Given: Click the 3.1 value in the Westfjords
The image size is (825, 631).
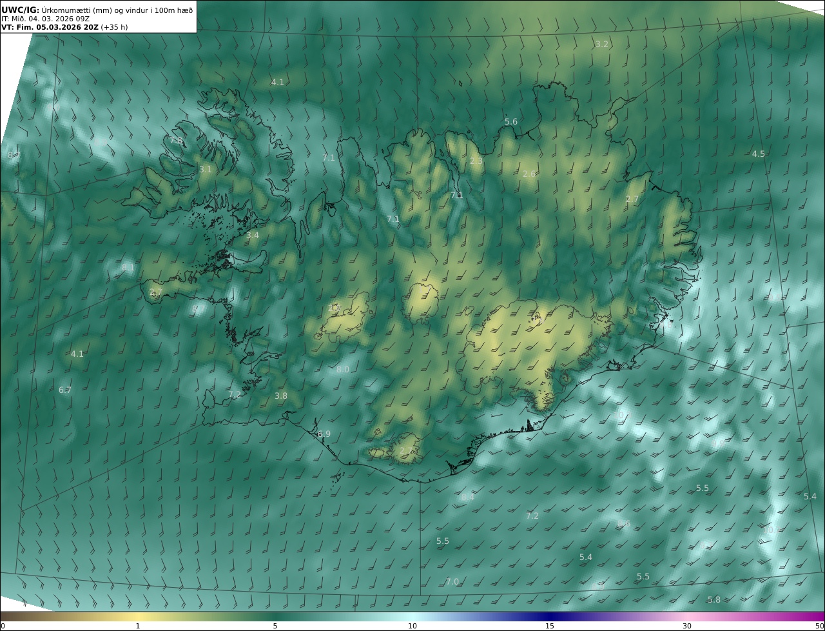Looking at the screenshot, I should [205, 169].
